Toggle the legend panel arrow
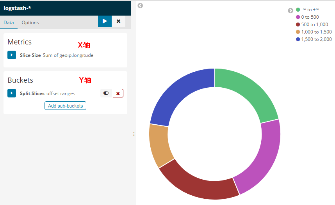 [290, 11]
